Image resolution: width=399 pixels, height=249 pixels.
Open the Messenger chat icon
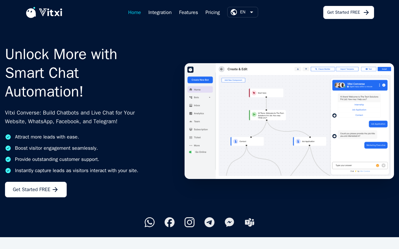(x=229, y=222)
